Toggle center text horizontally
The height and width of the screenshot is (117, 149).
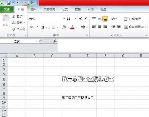tap(99, 27)
